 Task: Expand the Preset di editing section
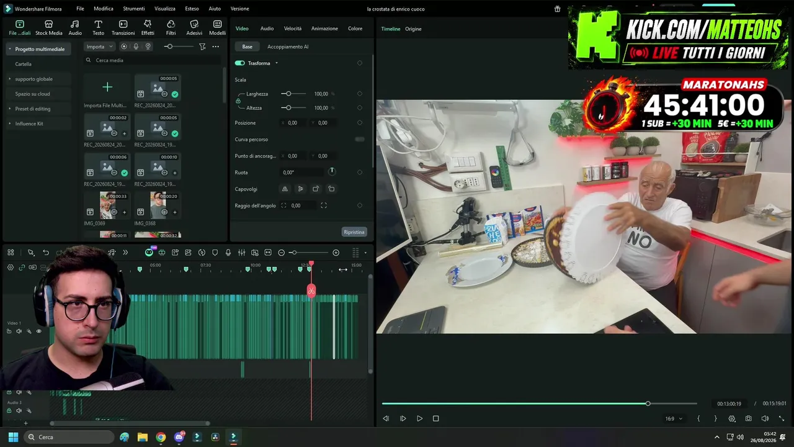pos(9,109)
